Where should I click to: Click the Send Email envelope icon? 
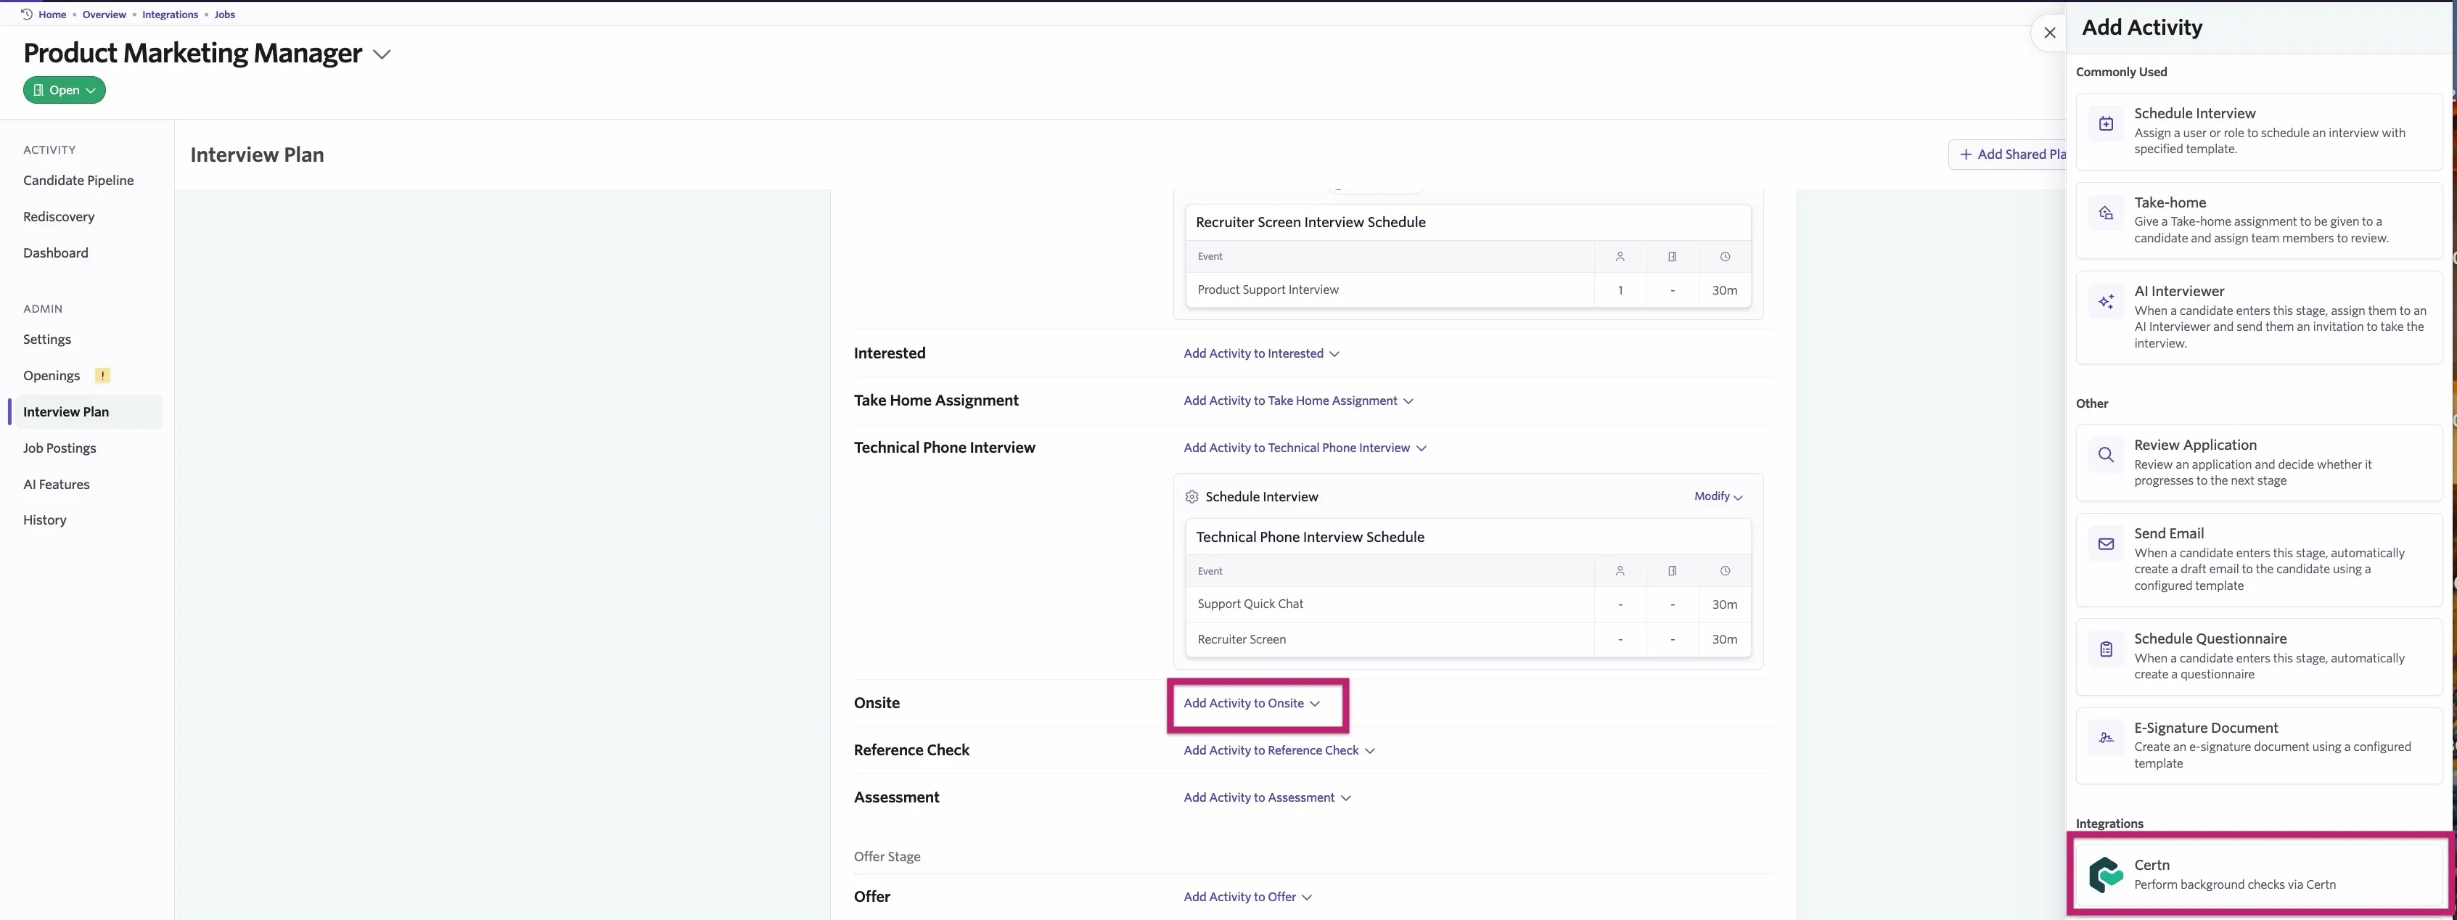tap(2106, 543)
